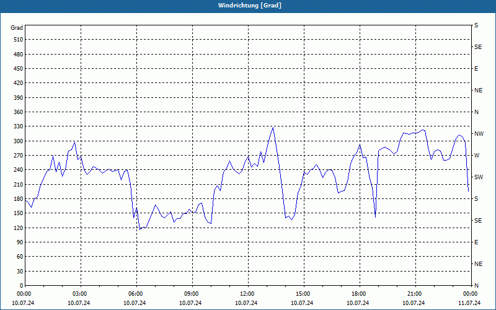This screenshot has height=310, width=496.
Task: Click the NE compass label beside 30 gridline
Action: coord(478,264)
